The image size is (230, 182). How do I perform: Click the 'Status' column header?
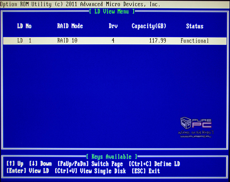pyautogui.click(x=195, y=26)
